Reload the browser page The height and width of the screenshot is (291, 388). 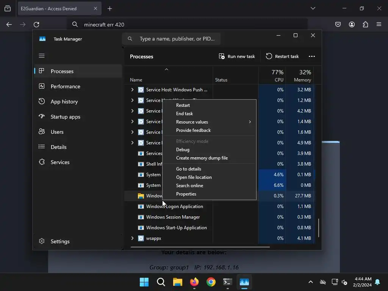click(x=36, y=25)
